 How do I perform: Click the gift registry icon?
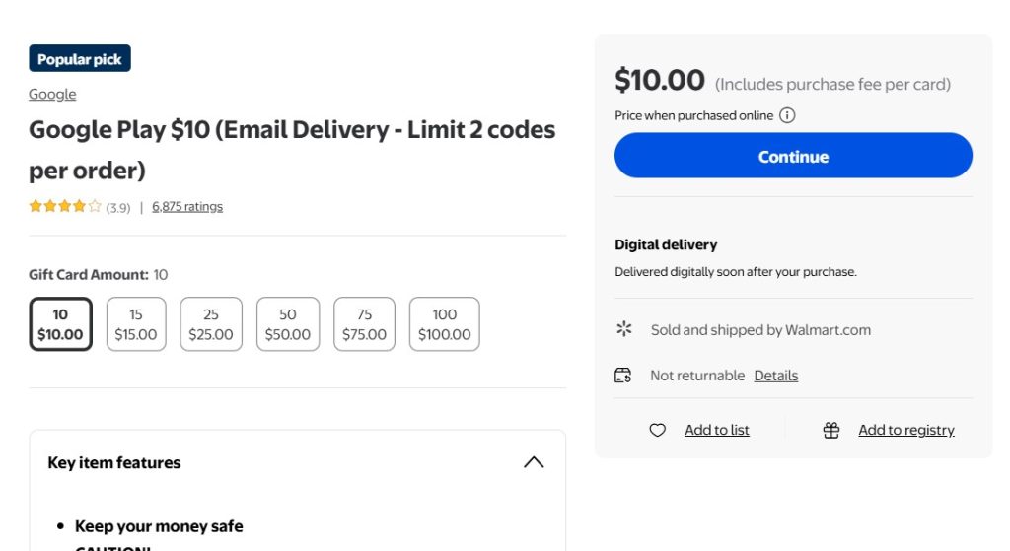coord(831,430)
